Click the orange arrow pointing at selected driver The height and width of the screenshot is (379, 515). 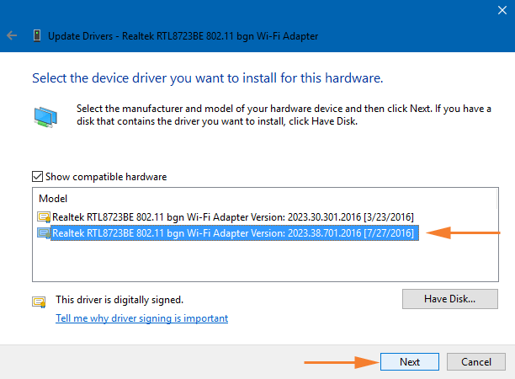pos(458,232)
